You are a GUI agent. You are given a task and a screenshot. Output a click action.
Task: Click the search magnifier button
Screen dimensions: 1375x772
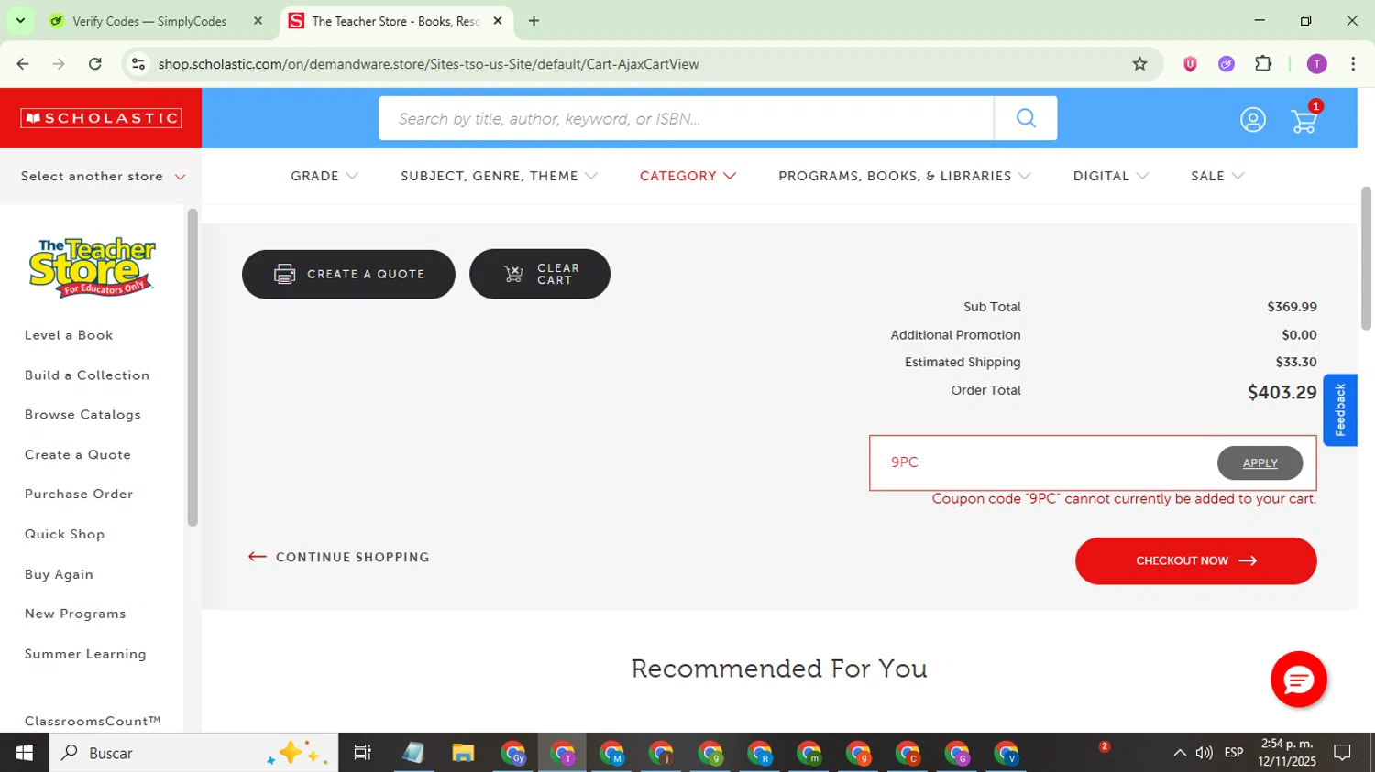pyautogui.click(x=1026, y=118)
